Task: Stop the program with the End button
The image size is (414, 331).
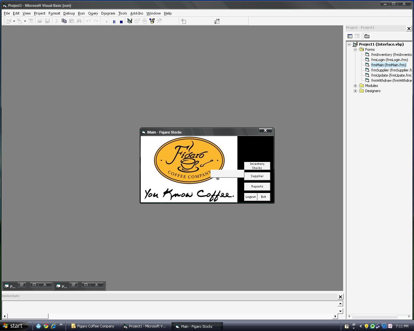Action: (121, 21)
